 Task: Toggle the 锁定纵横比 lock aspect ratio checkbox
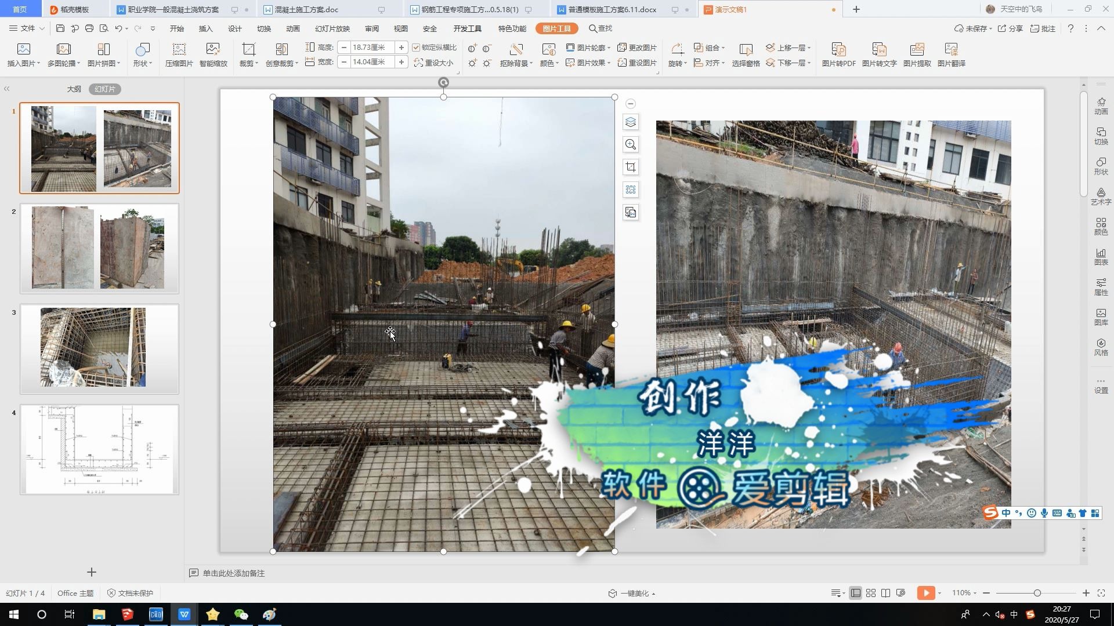[416, 48]
